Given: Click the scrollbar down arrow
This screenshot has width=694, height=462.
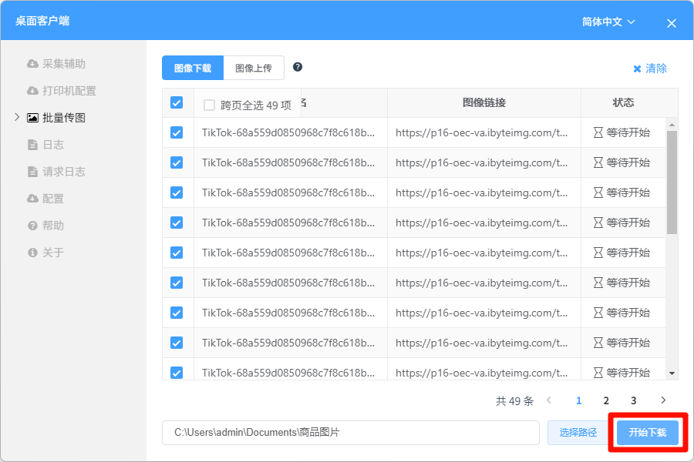Looking at the screenshot, I should coord(672,373).
